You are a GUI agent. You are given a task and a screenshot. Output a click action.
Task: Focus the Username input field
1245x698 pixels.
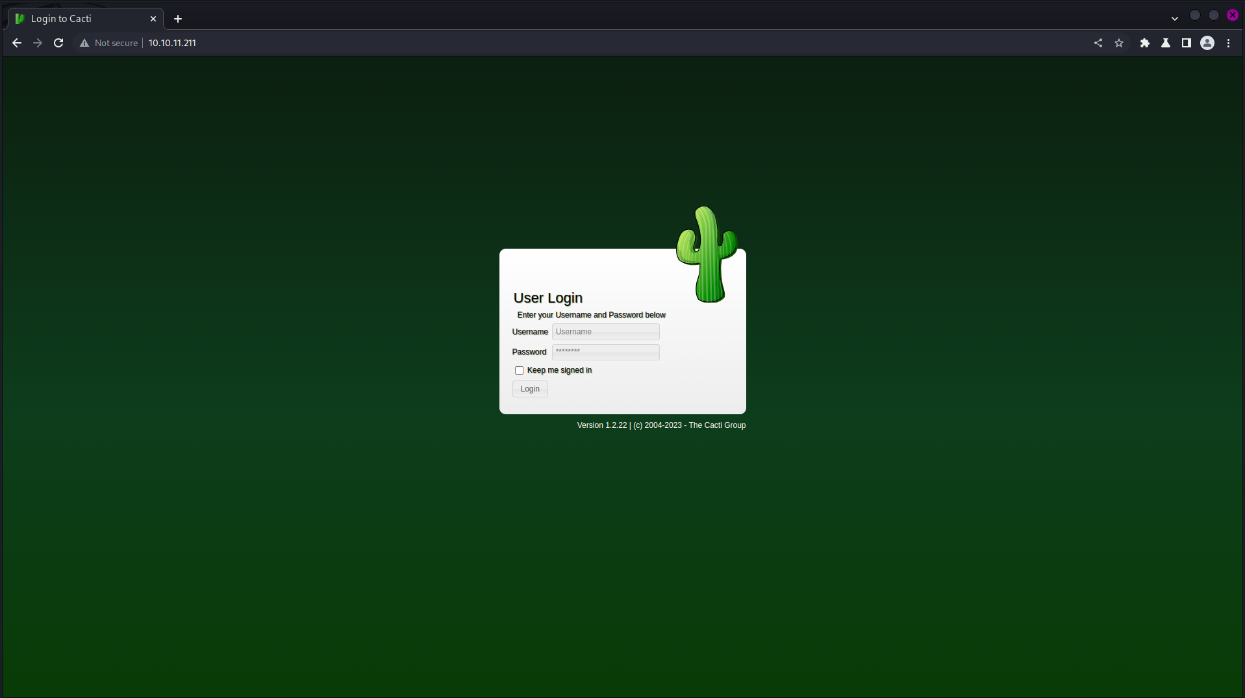click(605, 332)
